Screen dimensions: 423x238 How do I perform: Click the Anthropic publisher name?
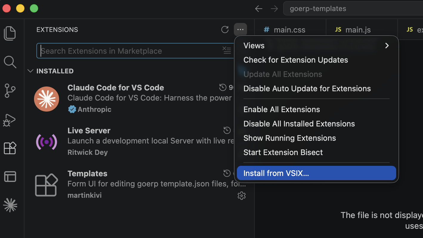tap(95, 109)
